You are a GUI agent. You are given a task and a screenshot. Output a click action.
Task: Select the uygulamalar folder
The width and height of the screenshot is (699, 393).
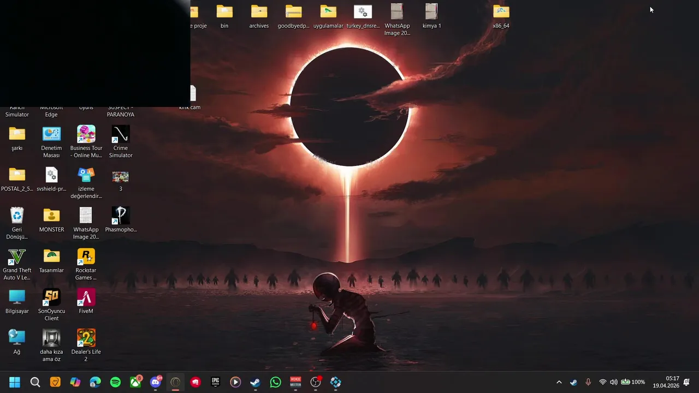[x=328, y=16]
